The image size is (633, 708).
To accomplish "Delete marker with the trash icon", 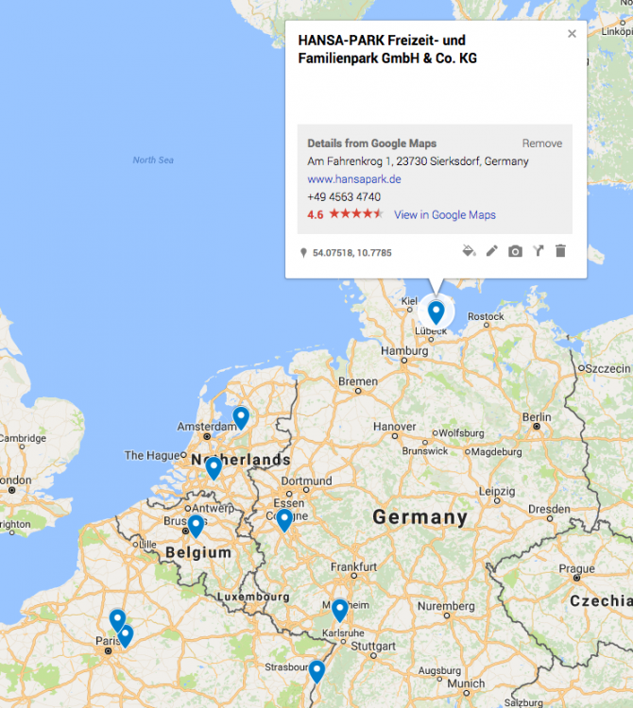I will (560, 251).
